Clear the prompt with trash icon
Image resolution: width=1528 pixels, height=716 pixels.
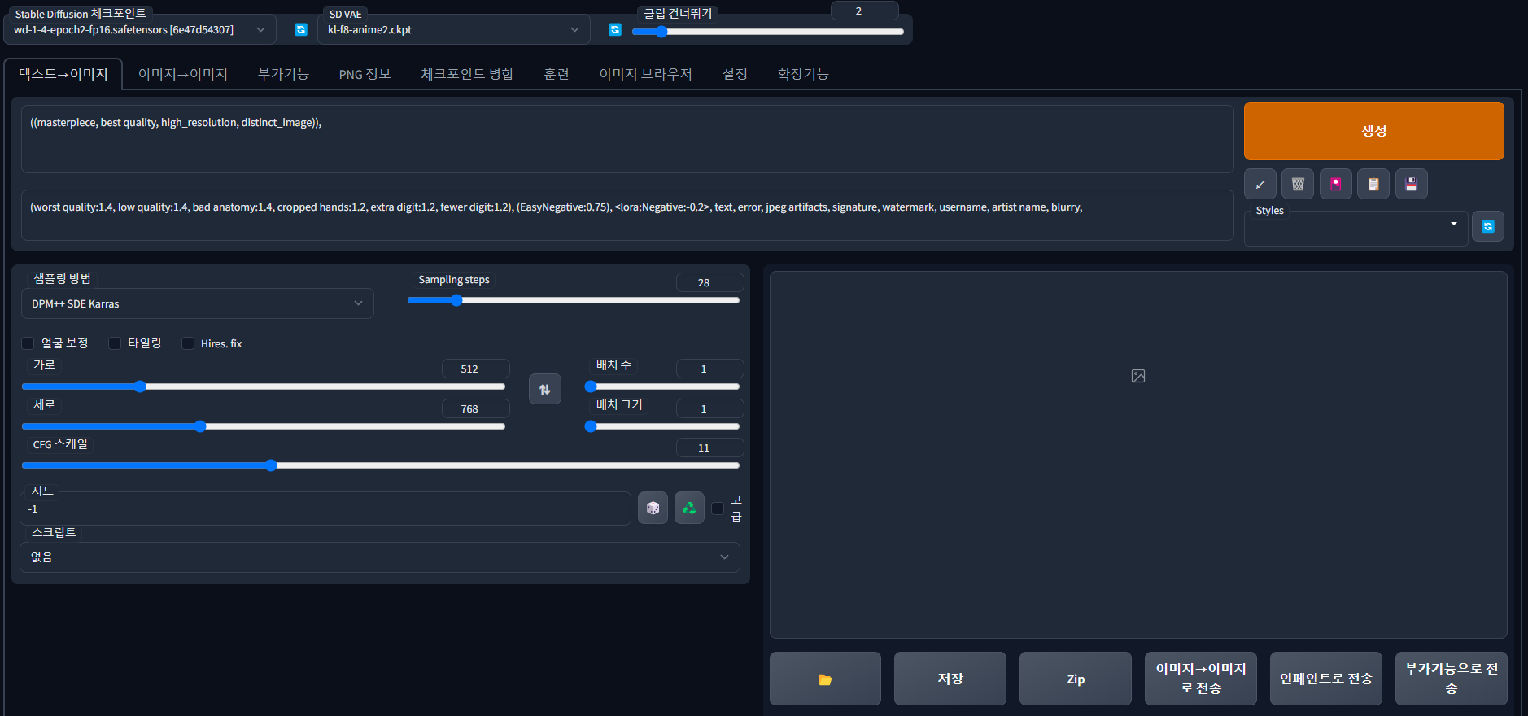[x=1298, y=184]
